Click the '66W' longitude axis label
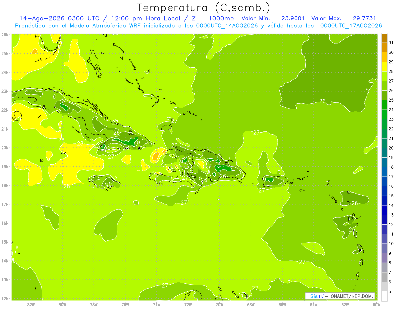 pyautogui.click(x=282, y=305)
